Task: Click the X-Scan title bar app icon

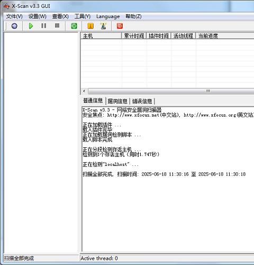Action: click(6, 6)
